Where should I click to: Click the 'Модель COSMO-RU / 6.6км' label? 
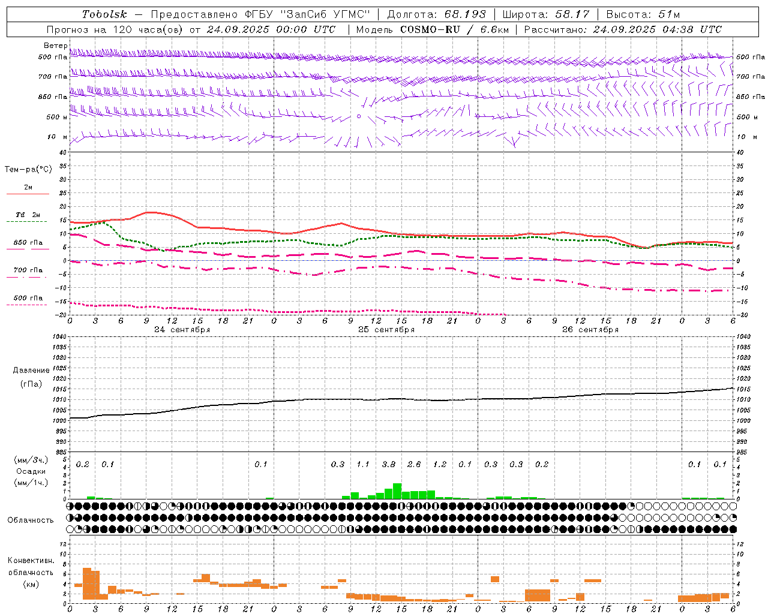tap(433, 29)
